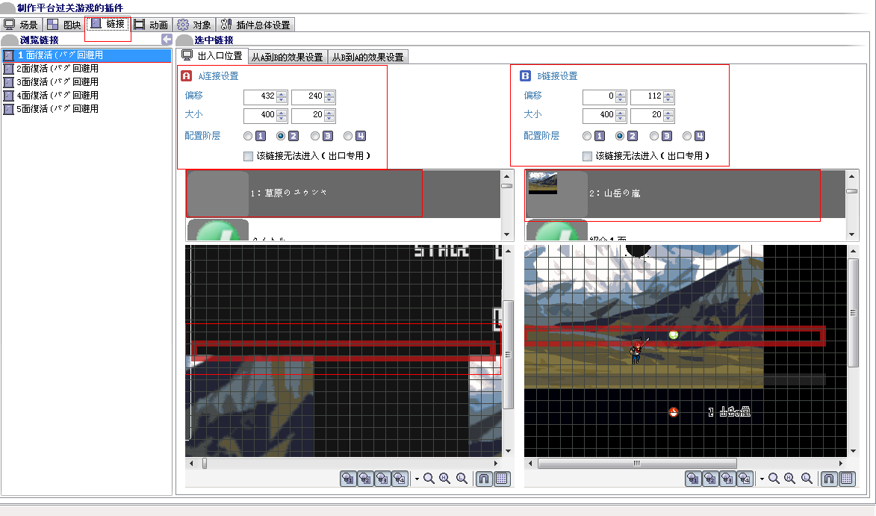Toggle layer 2 visibility in right preview toolbar
This screenshot has height=516, width=876.
click(x=711, y=479)
